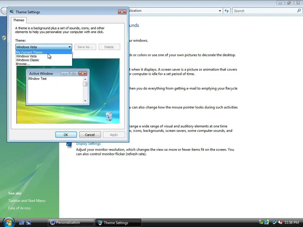The width and height of the screenshot is (303, 227).
Task: Click close icon on preview Active Window
Action: (x=83, y=74)
